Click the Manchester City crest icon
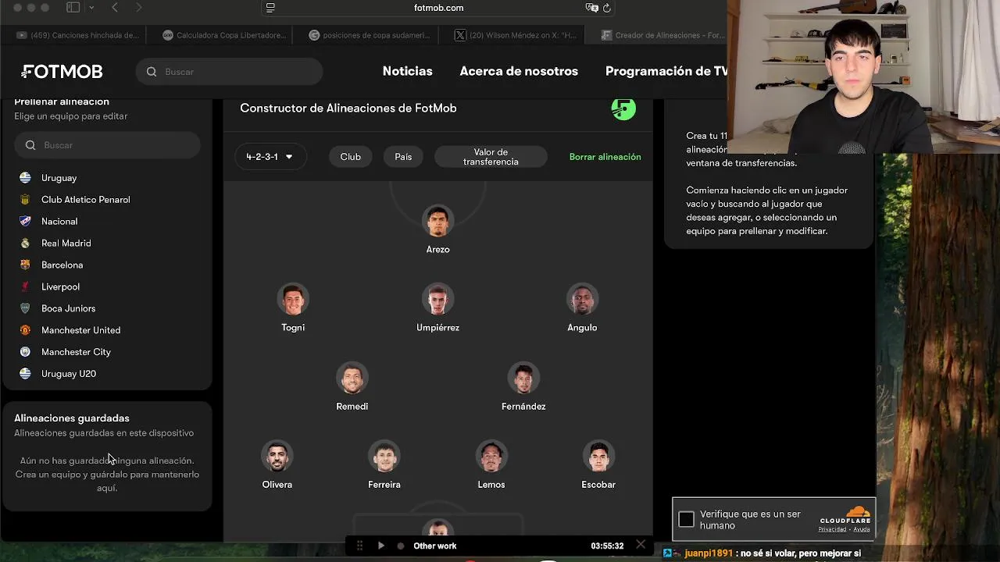 (25, 352)
